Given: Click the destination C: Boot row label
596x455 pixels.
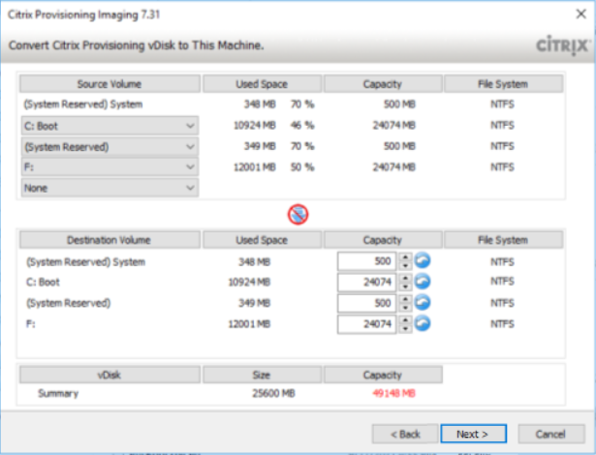Looking at the screenshot, I should pos(43,282).
